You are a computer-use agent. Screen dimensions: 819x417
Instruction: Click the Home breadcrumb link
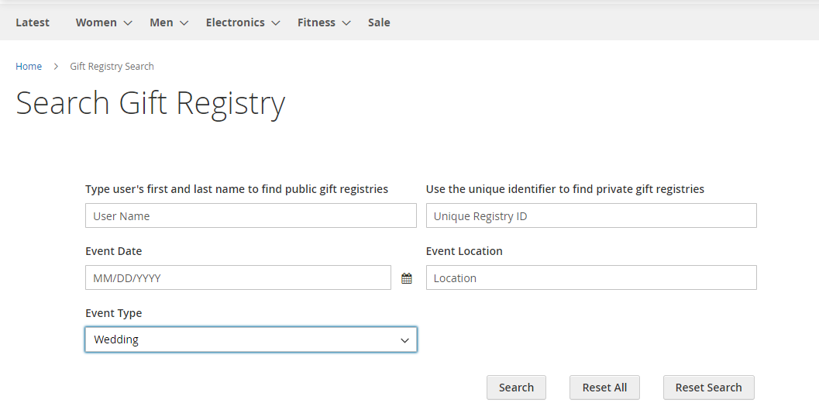(x=29, y=67)
